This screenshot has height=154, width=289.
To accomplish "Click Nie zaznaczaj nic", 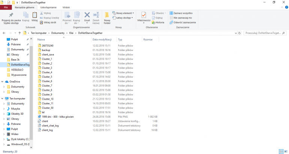I will 181,18.
